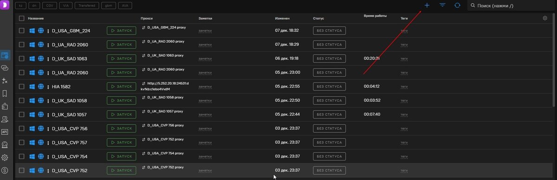557x180 pixels.
Task: Check the box for D_USA_GBM_224
Action: click(21, 31)
